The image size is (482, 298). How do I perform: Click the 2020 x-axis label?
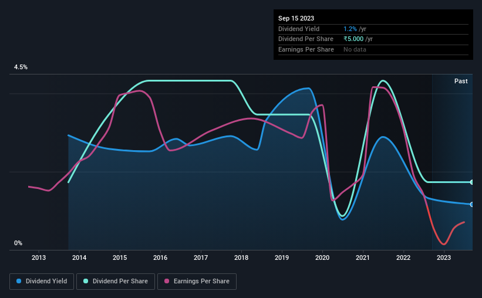322,258
